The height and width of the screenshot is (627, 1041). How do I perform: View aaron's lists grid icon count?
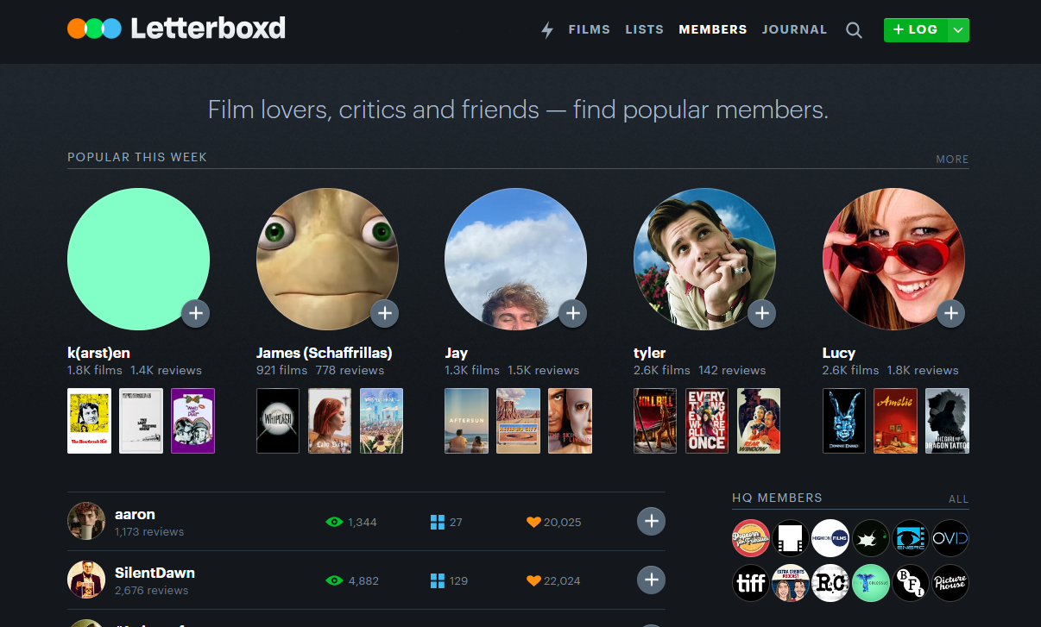point(446,522)
